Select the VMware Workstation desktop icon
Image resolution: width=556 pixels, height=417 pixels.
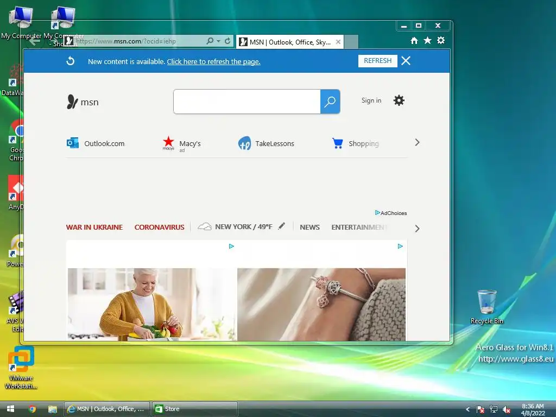coord(21,368)
